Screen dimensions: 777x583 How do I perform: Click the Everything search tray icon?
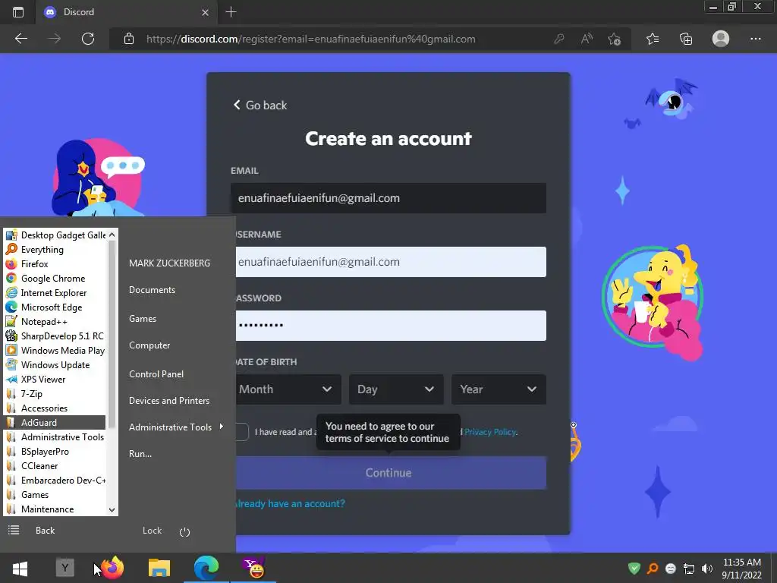(x=653, y=568)
